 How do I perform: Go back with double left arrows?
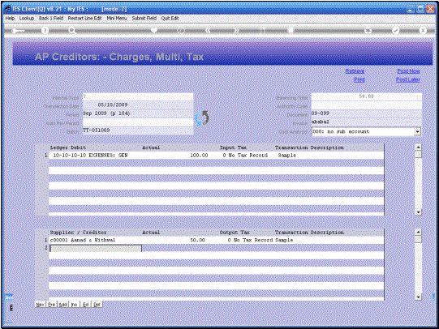click(x=208, y=30)
